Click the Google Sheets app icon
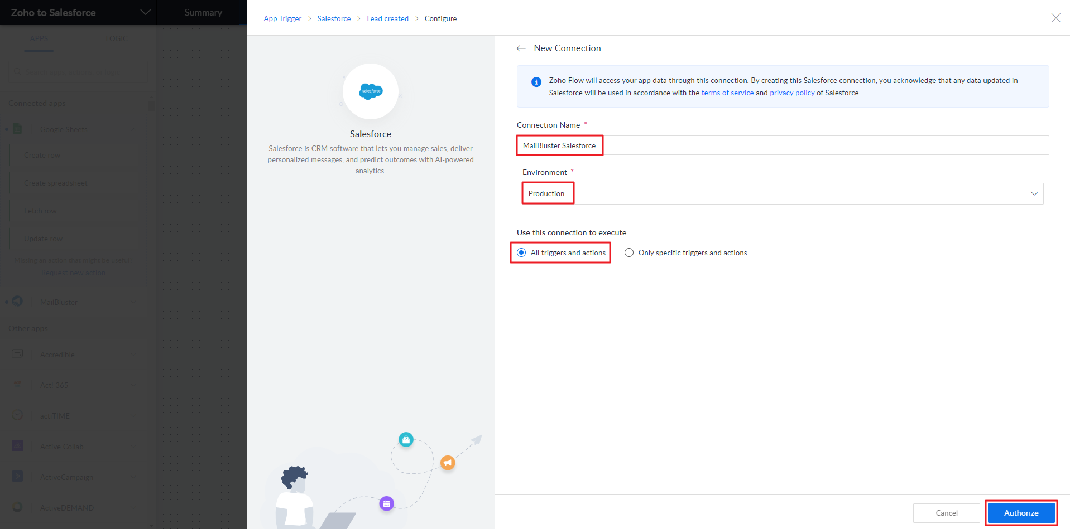This screenshot has height=529, width=1070. pos(17,129)
